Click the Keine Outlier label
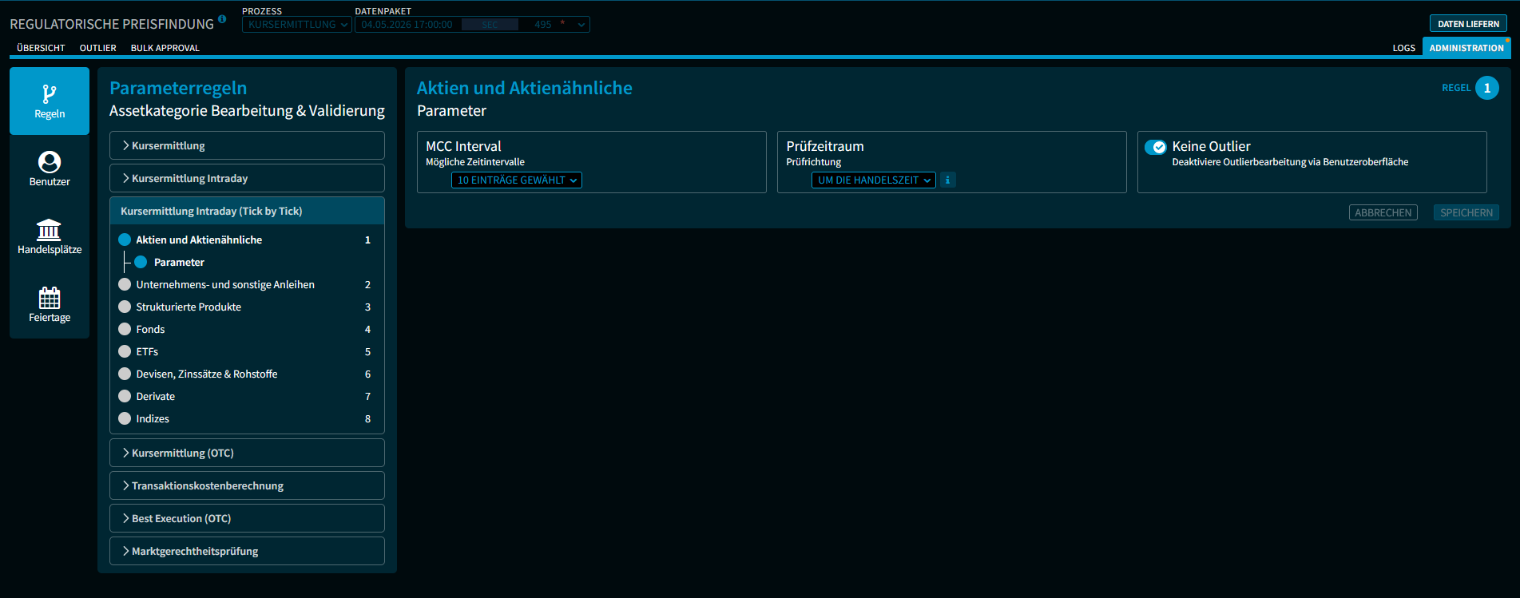This screenshot has height=598, width=1520. pyautogui.click(x=1211, y=146)
